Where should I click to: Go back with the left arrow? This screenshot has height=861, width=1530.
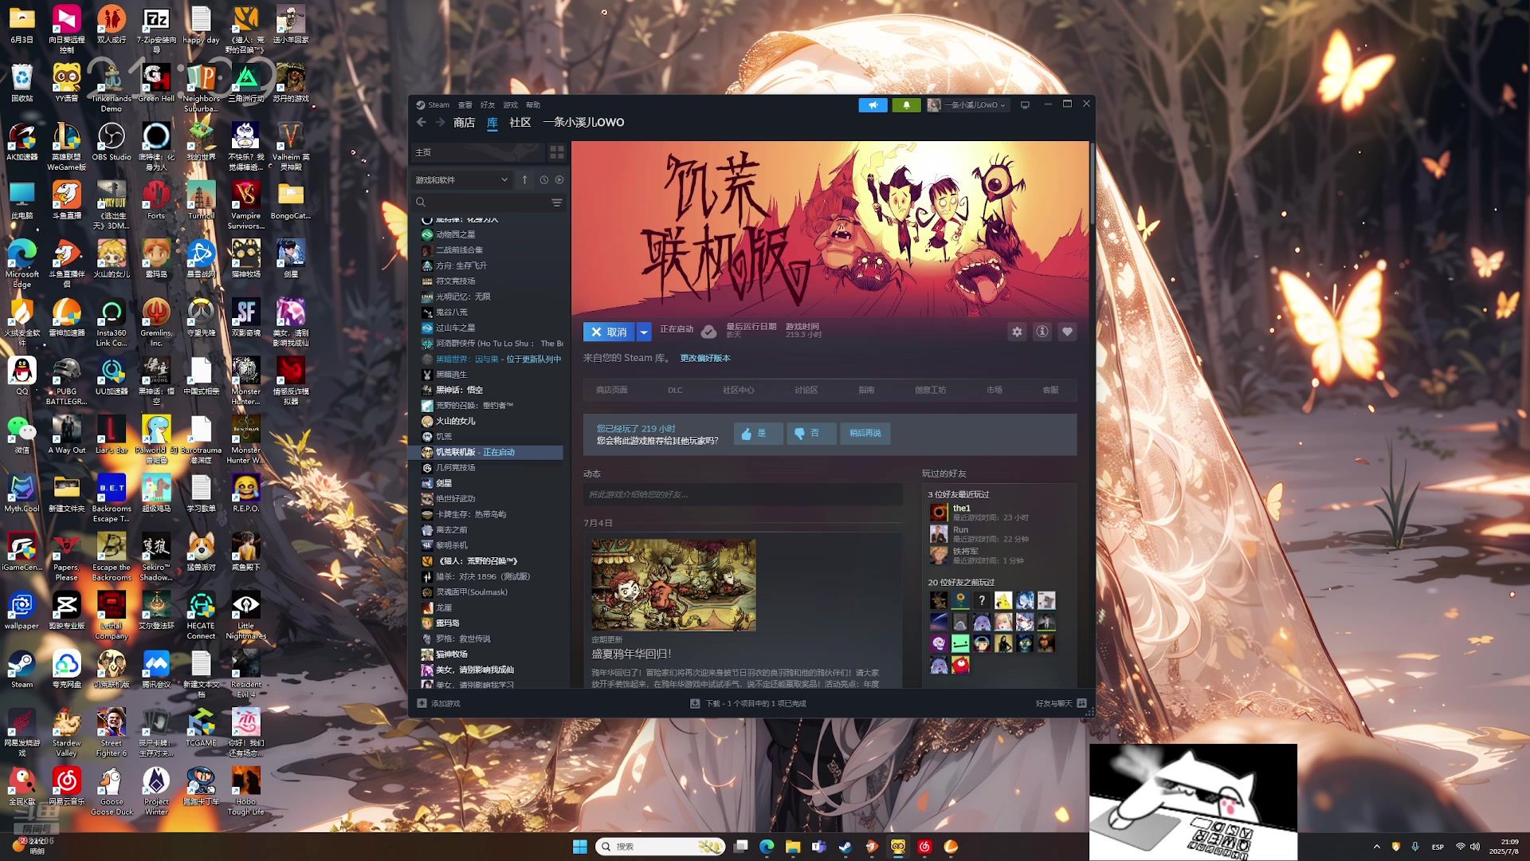422,122
